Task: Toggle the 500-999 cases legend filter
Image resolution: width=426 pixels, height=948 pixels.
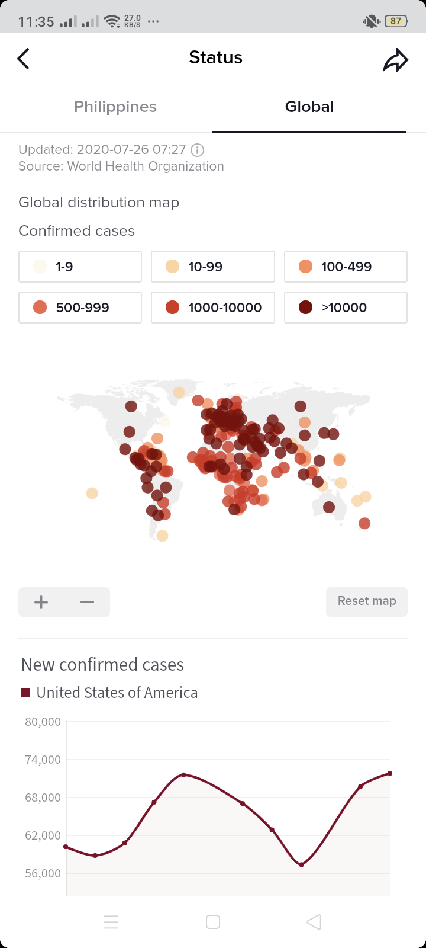Action: [80, 308]
